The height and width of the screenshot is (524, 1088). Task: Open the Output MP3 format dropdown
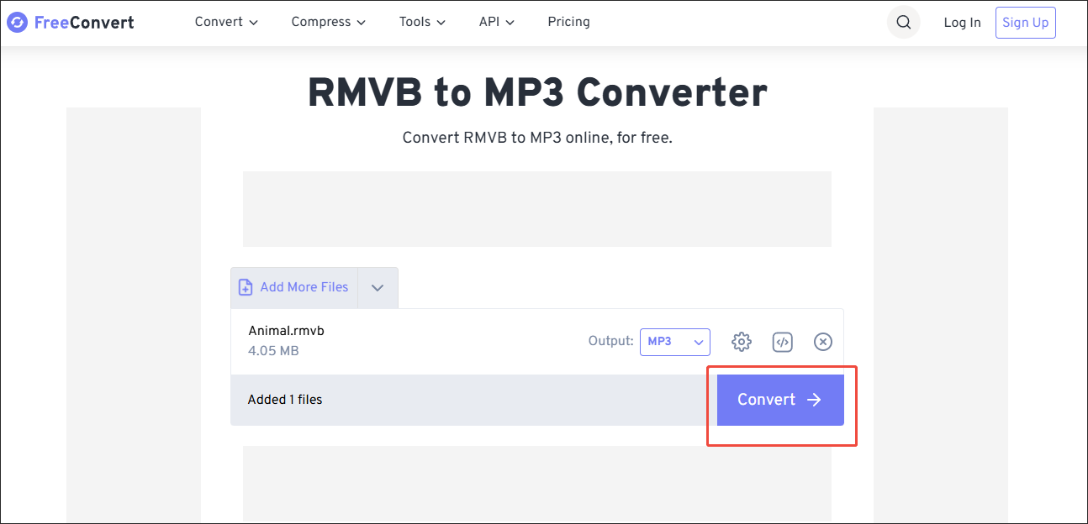(674, 342)
